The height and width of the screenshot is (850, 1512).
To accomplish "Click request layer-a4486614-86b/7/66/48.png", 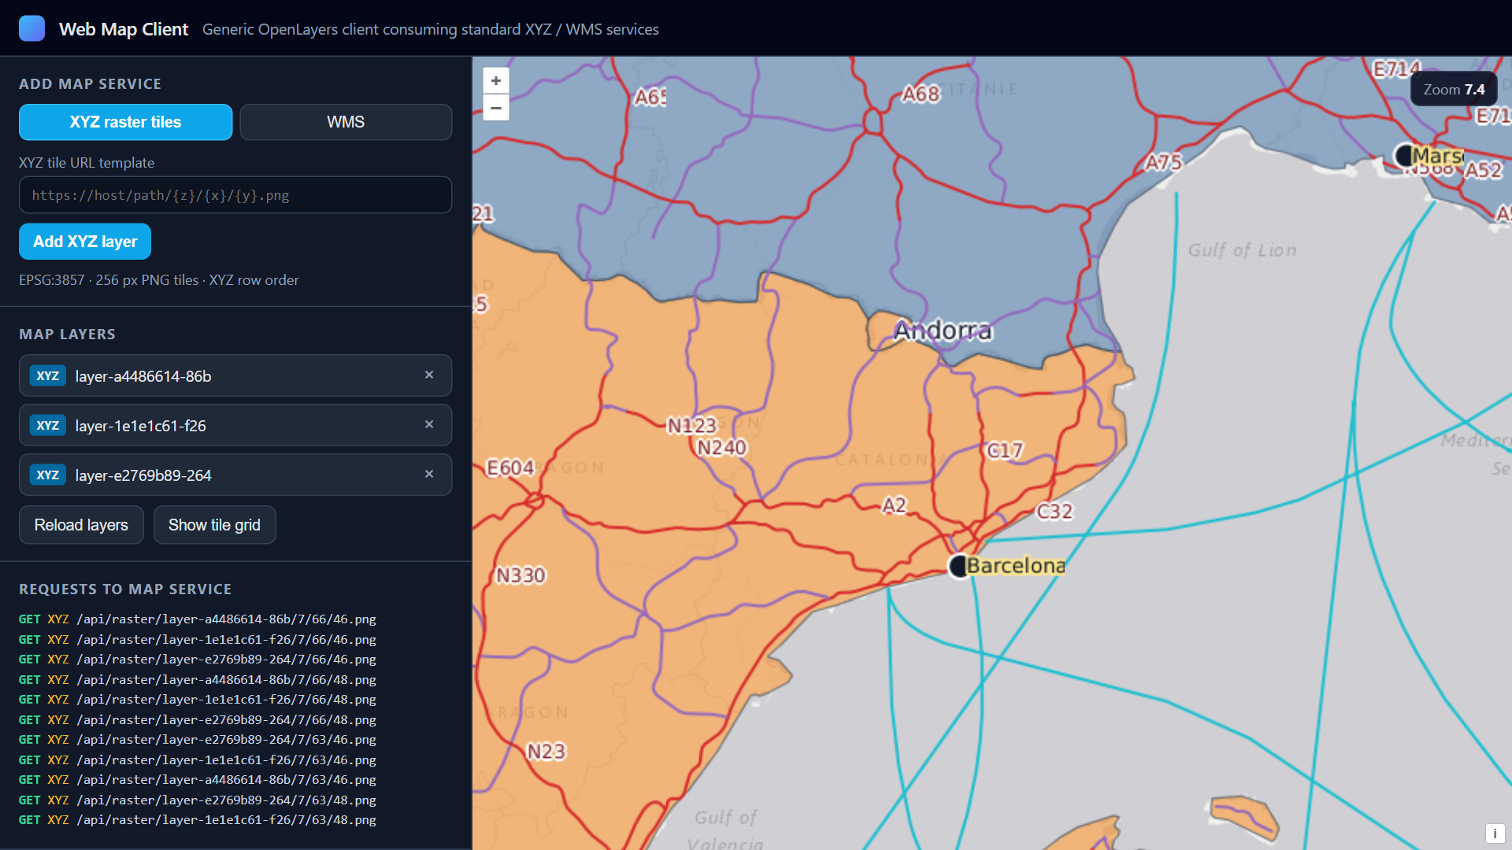I will click(x=198, y=679).
